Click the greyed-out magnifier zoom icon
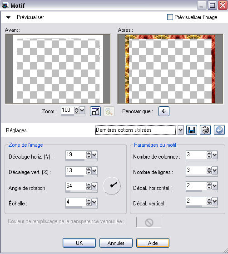This screenshot has height=254, width=228. click(x=109, y=111)
